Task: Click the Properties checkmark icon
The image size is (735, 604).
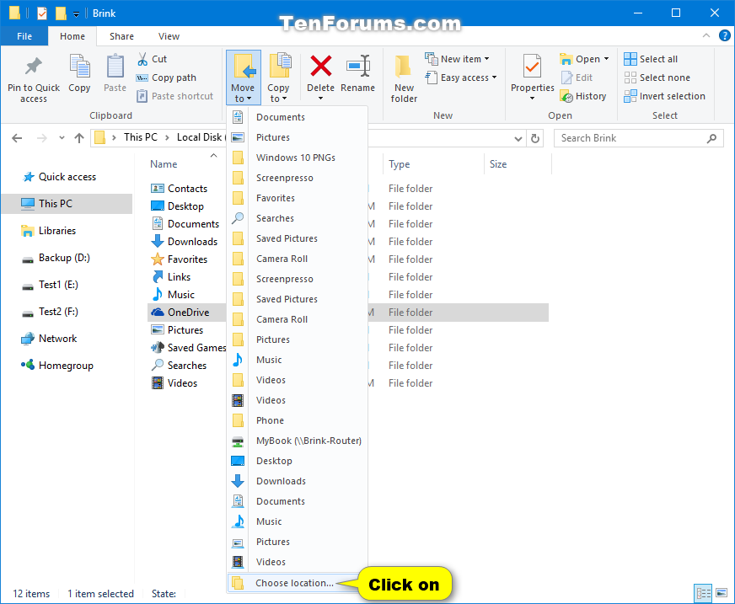Action: (532, 66)
